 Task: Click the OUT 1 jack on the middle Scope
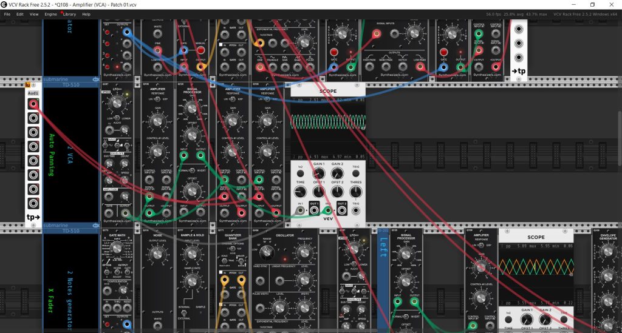pos(314,210)
